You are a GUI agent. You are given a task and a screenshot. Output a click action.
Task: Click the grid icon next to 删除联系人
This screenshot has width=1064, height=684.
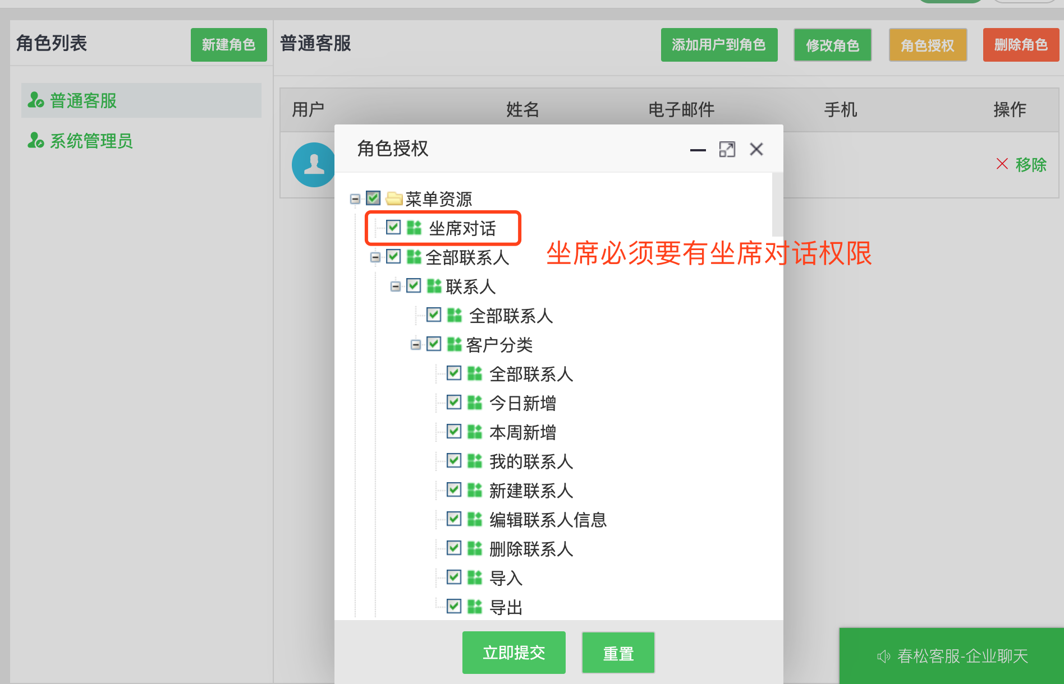pos(474,548)
